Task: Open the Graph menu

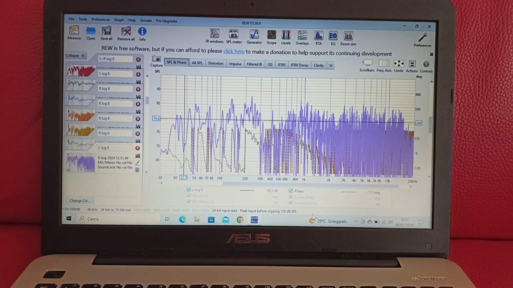Action: pos(119,20)
